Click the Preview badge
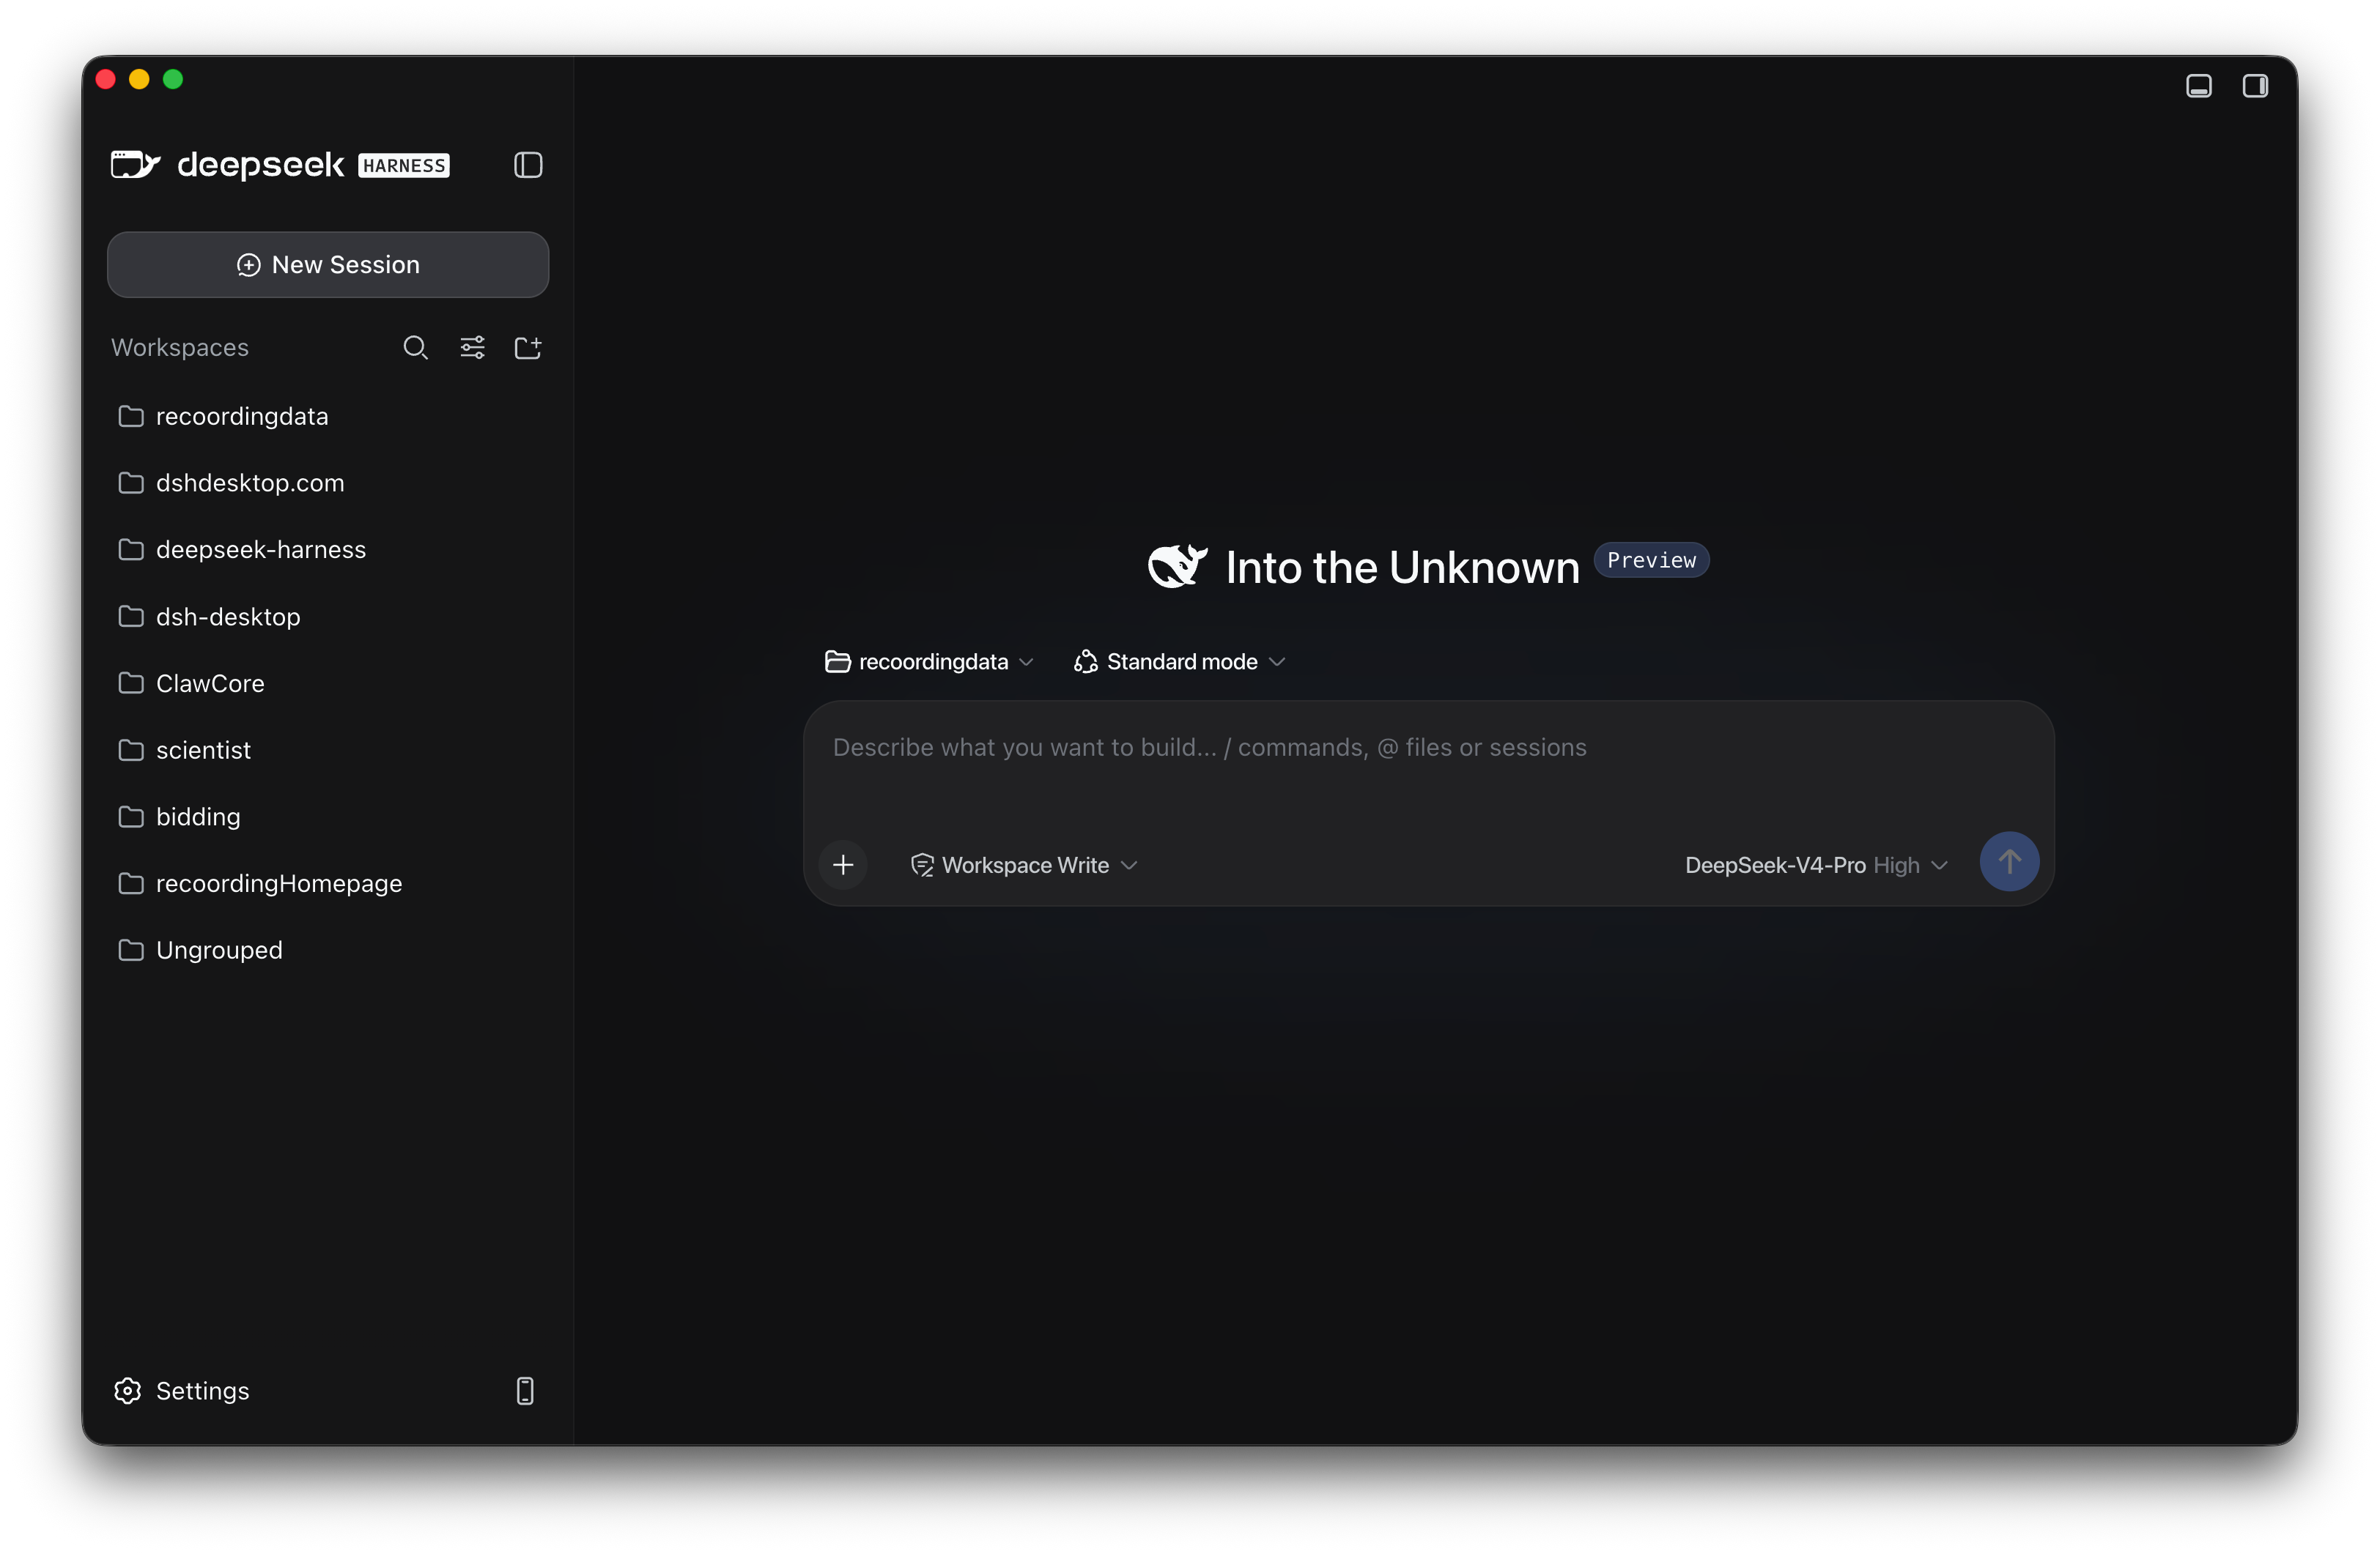The width and height of the screenshot is (2380, 1554). coord(1651,561)
